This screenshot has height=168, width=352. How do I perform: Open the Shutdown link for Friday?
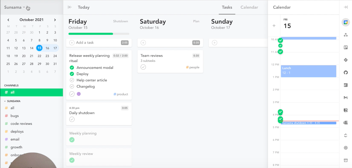tap(121, 21)
